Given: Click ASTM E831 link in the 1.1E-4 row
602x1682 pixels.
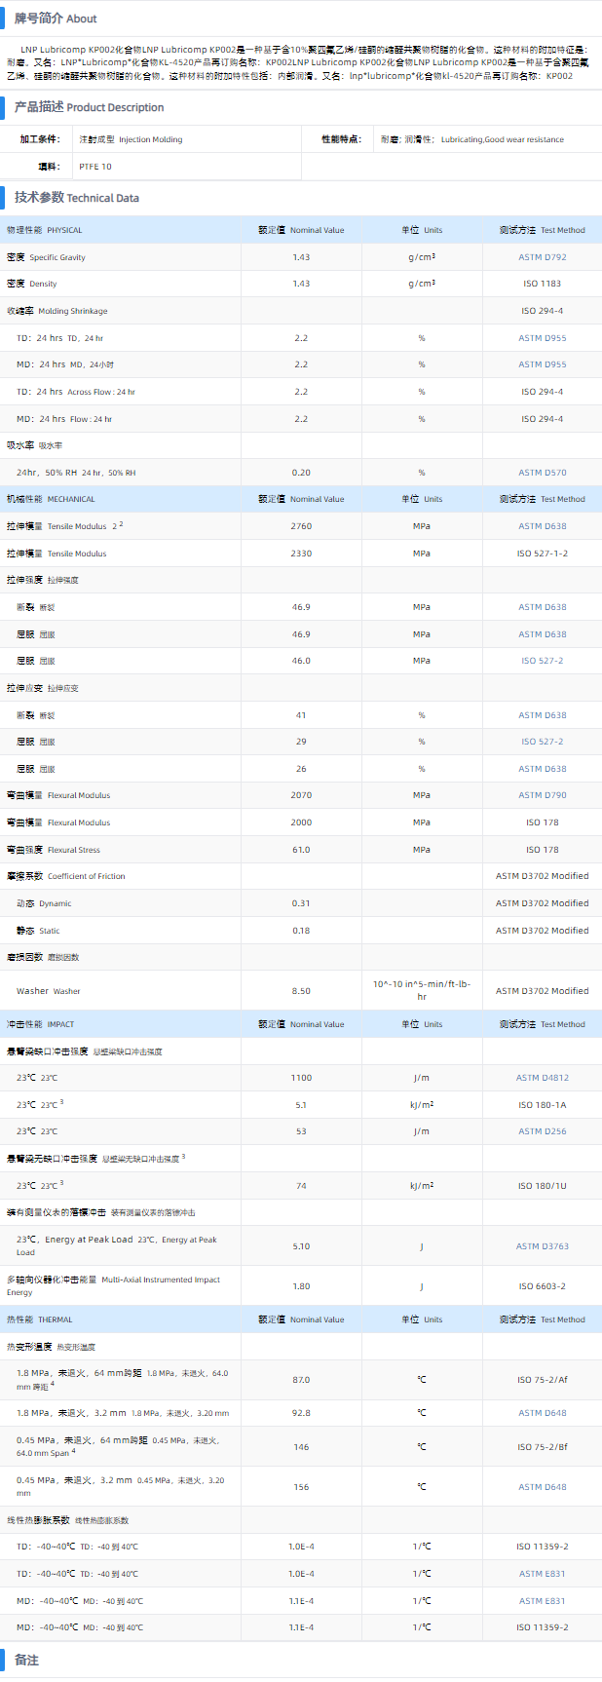Looking at the screenshot, I should pos(542,1601).
